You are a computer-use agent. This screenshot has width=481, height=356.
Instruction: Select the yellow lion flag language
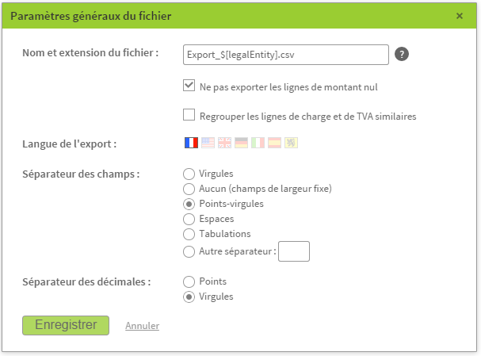click(291, 143)
